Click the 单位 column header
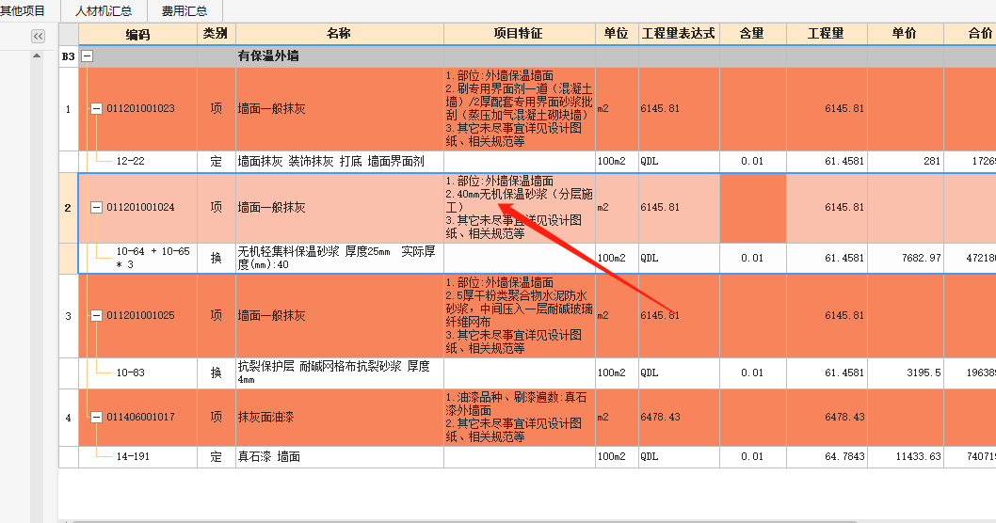Screen dimensions: 996x523 coord(617,34)
